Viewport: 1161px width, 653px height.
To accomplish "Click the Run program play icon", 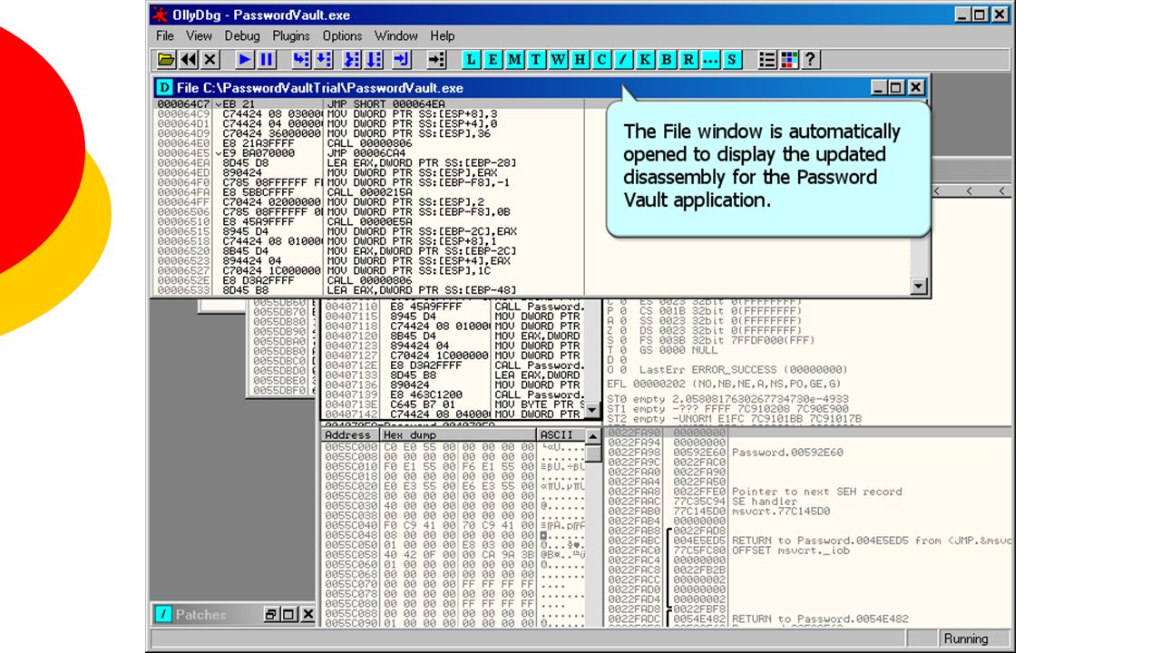I will (x=245, y=60).
